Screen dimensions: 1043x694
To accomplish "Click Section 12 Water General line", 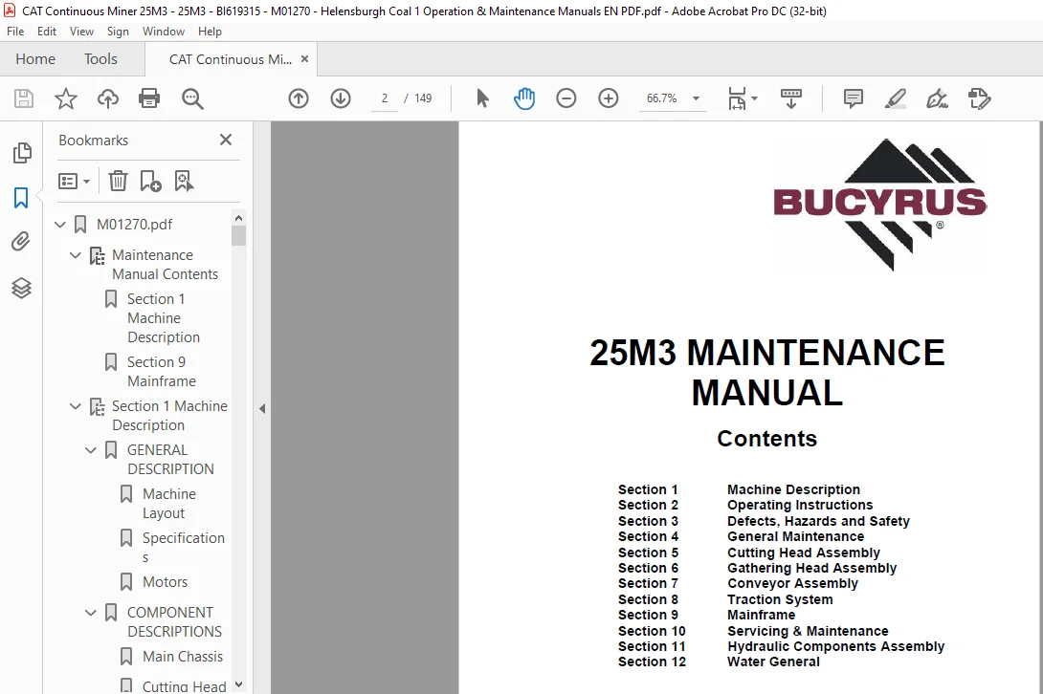I will point(719,661).
